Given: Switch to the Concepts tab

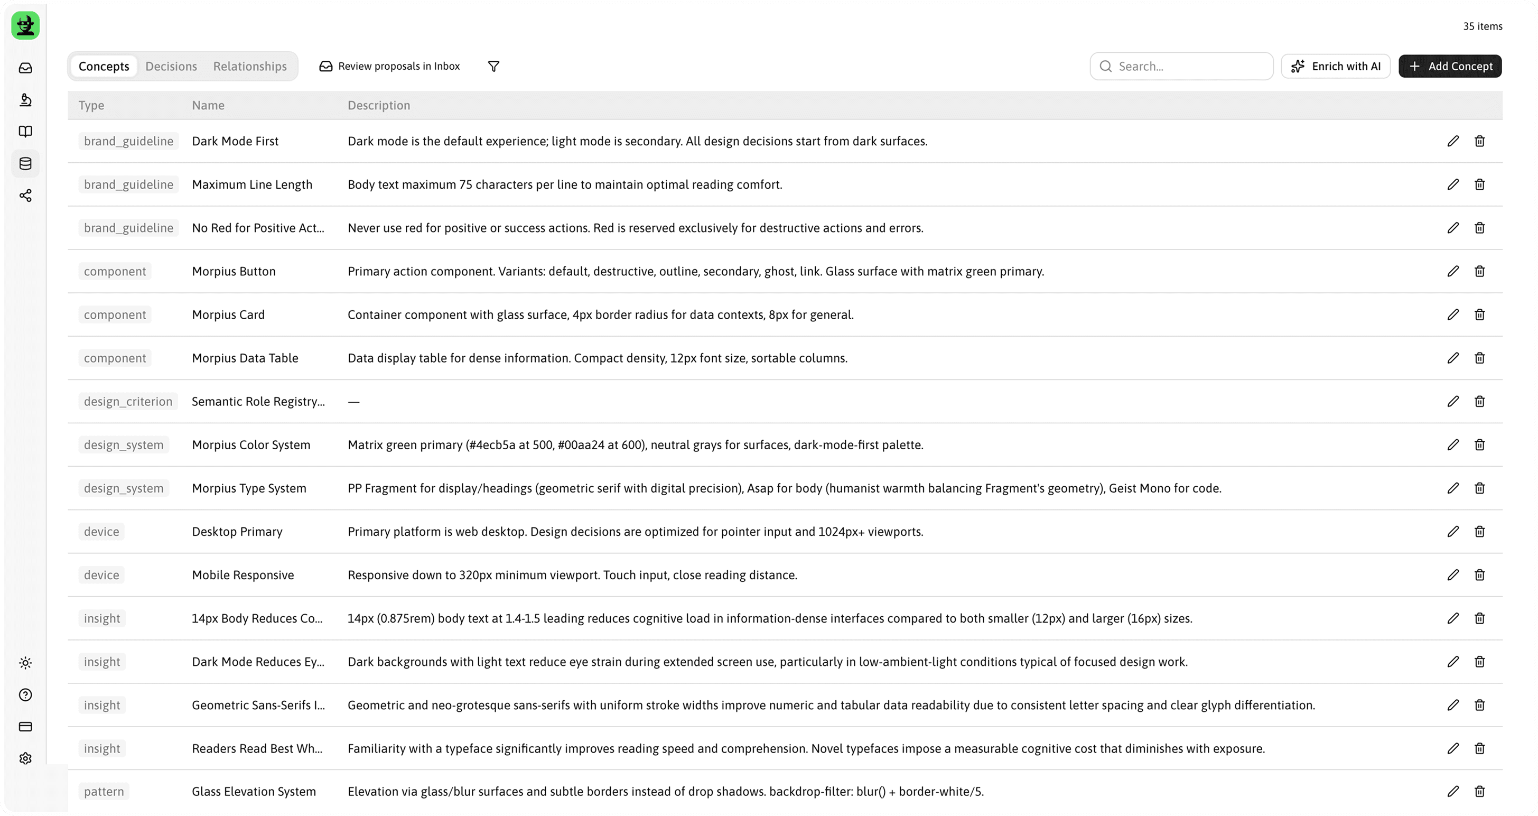Looking at the screenshot, I should 104,66.
